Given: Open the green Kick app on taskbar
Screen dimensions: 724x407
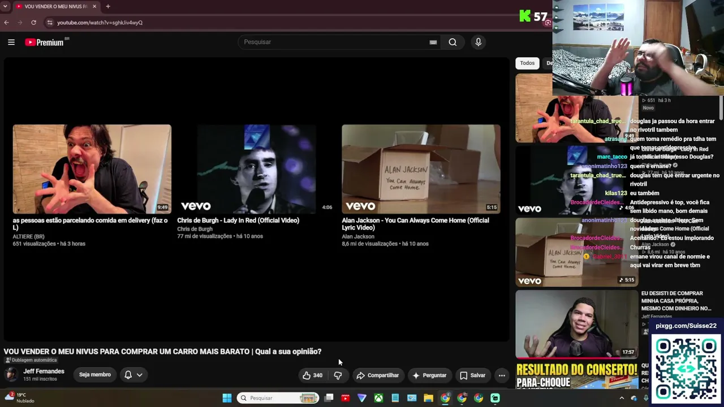Looking at the screenshot, I should coord(495,398).
